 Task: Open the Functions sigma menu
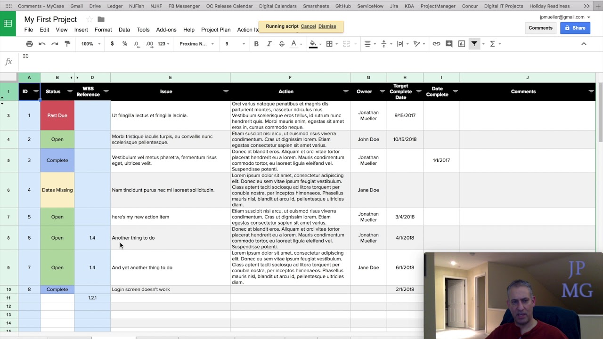coord(492,44)
